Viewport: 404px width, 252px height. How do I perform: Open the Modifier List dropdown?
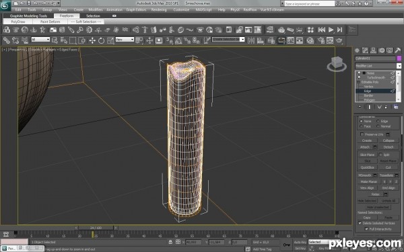click(x=399, y=66)
